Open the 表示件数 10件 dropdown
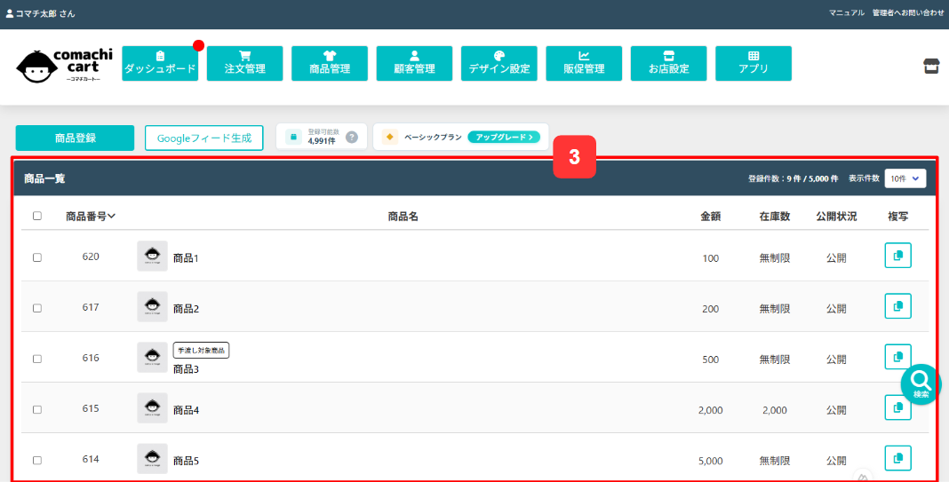The image size is (949, 482). click(x=905, y=178)
